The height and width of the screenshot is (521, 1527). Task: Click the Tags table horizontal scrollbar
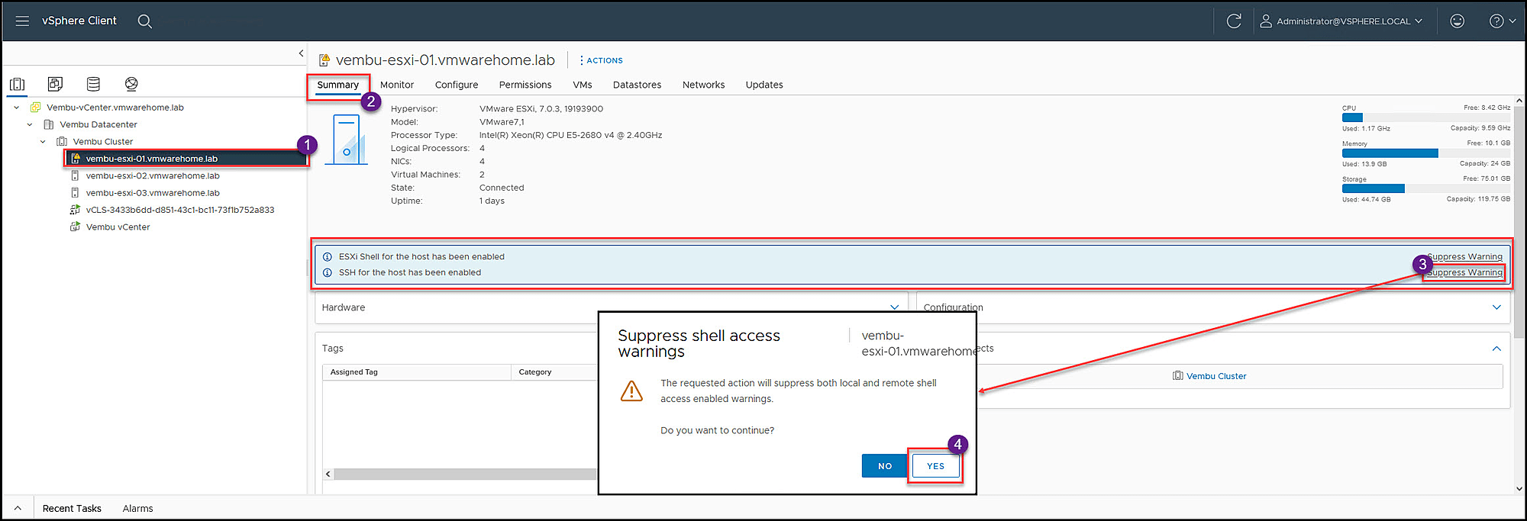coord(465,474)
